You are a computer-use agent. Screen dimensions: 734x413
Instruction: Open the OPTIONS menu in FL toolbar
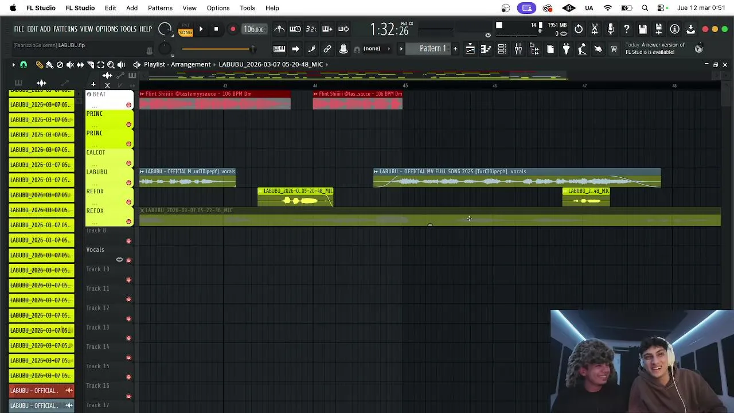point(107,29)
